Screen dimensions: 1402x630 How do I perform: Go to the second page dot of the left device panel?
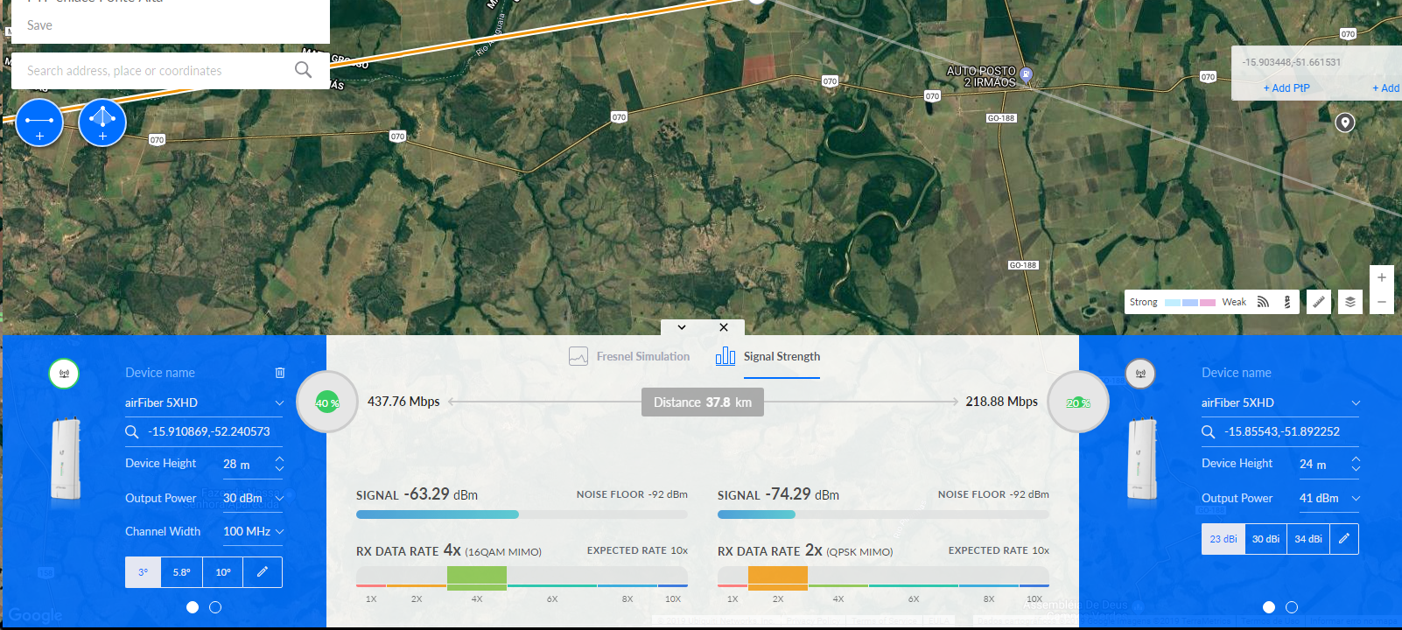(x=215, y=607)
